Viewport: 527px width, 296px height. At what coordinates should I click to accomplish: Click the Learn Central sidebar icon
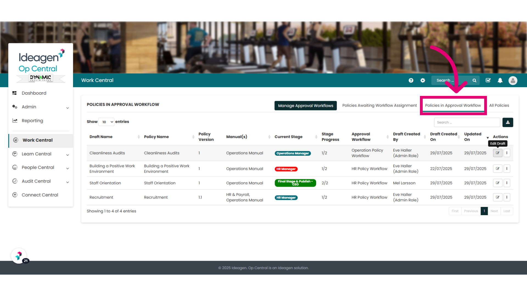click(x=15, y=154)
